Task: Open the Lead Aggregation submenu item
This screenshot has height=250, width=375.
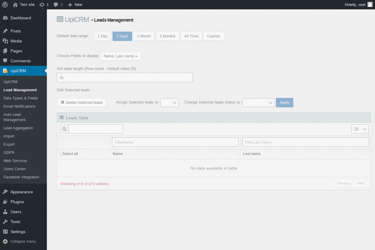Action: pyautogui.click(x=18, y=128)
